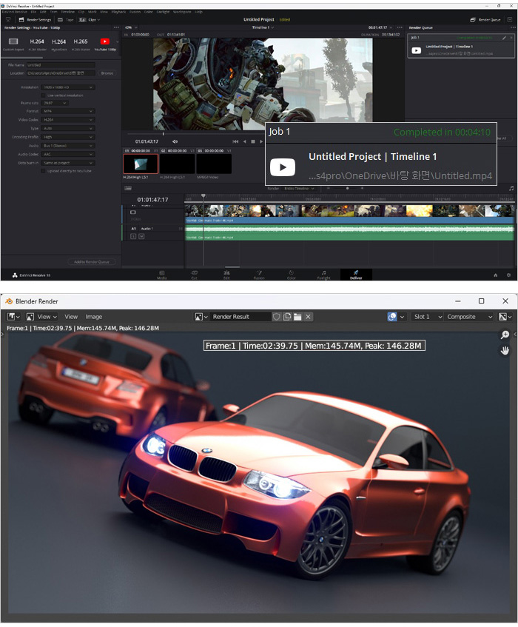
Task: Open the Cut page icon
Action: [194, 273]
